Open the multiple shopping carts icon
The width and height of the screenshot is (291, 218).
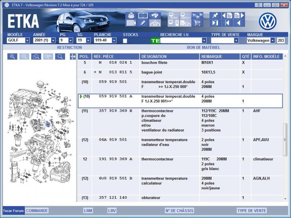click(x=197, y=16)
